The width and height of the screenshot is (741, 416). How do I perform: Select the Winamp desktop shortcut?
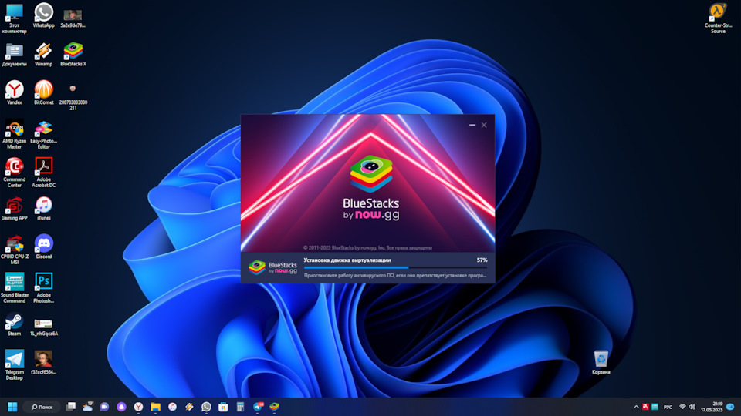pyautogui.click(x=43, y=54)
